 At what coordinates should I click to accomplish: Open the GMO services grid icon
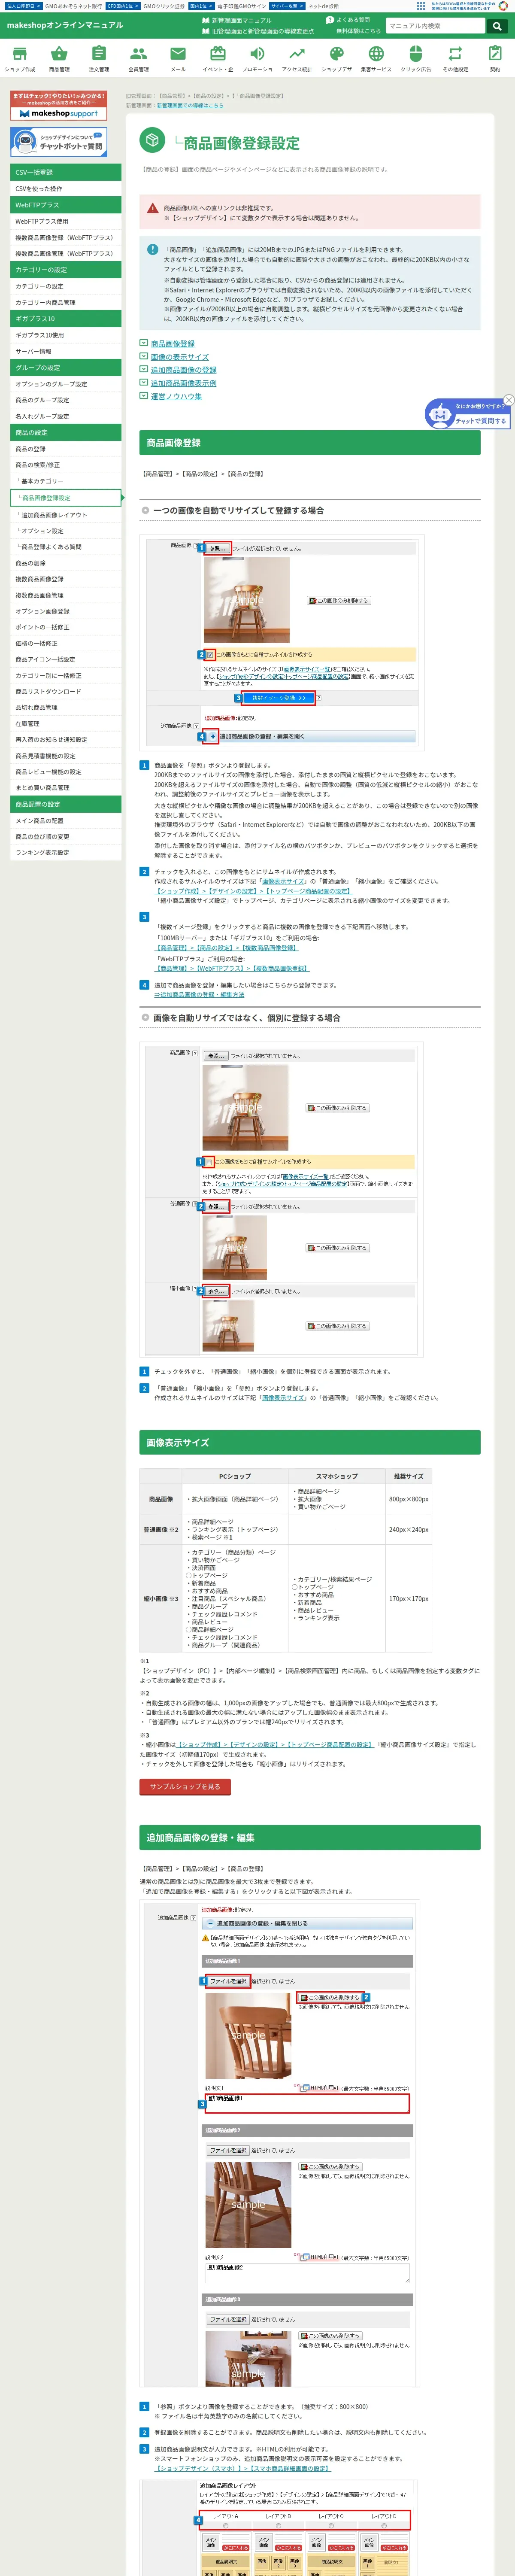point(421,6)
